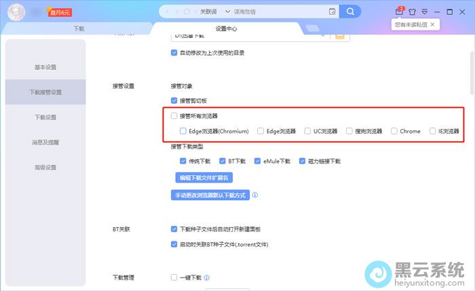Viewport: 475px width, 291px height.
Task: Go back with the search bar left arrow
Action: pos(168,12)
